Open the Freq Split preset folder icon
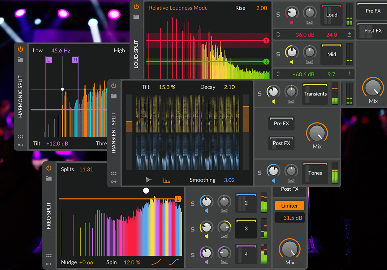The image size is (387, 270). [49, 178]
